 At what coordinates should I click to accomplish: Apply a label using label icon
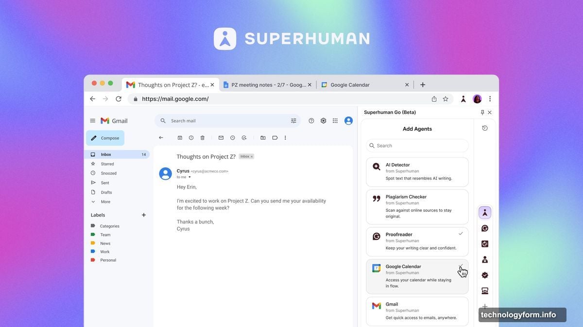click(274, 138)
